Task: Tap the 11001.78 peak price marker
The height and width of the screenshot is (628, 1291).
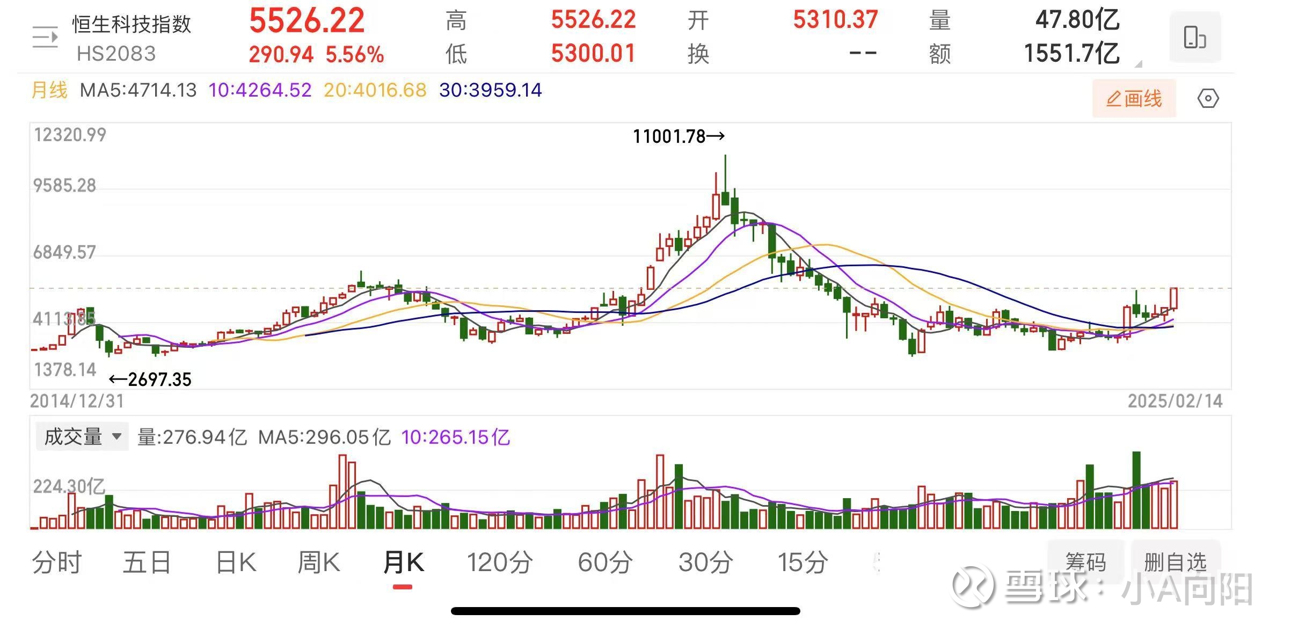Action: coord(677,136)
